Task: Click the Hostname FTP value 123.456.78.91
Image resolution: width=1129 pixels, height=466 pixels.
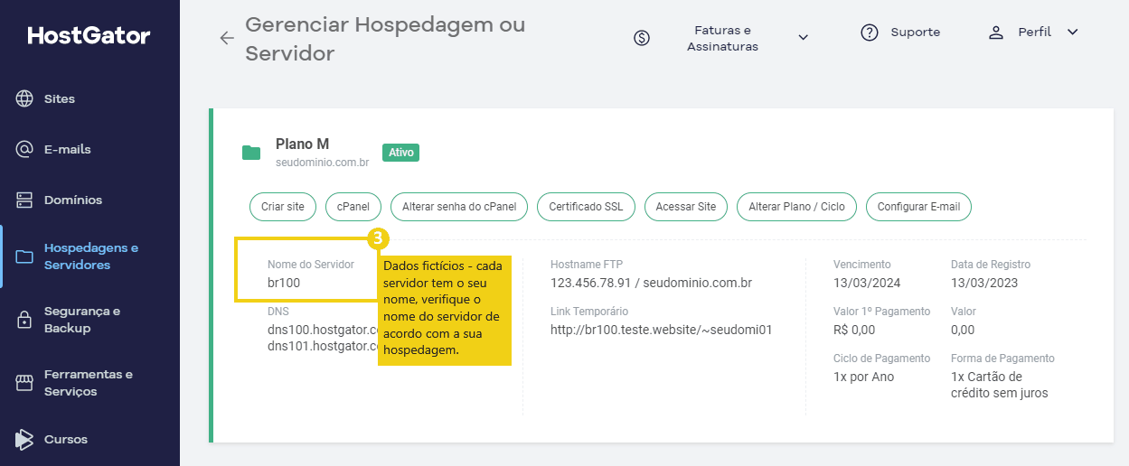Action: pyautogui.click(x=591, y=283)
